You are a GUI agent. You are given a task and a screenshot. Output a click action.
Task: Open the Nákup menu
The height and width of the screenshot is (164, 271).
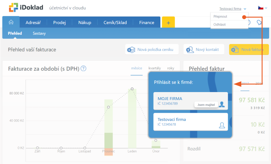[x=85, y=22]
